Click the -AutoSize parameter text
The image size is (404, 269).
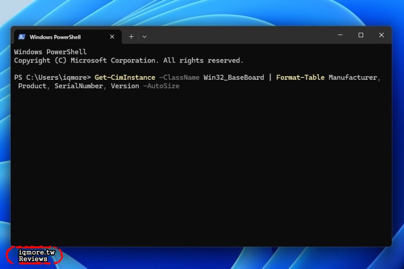[x=161, y=86]
